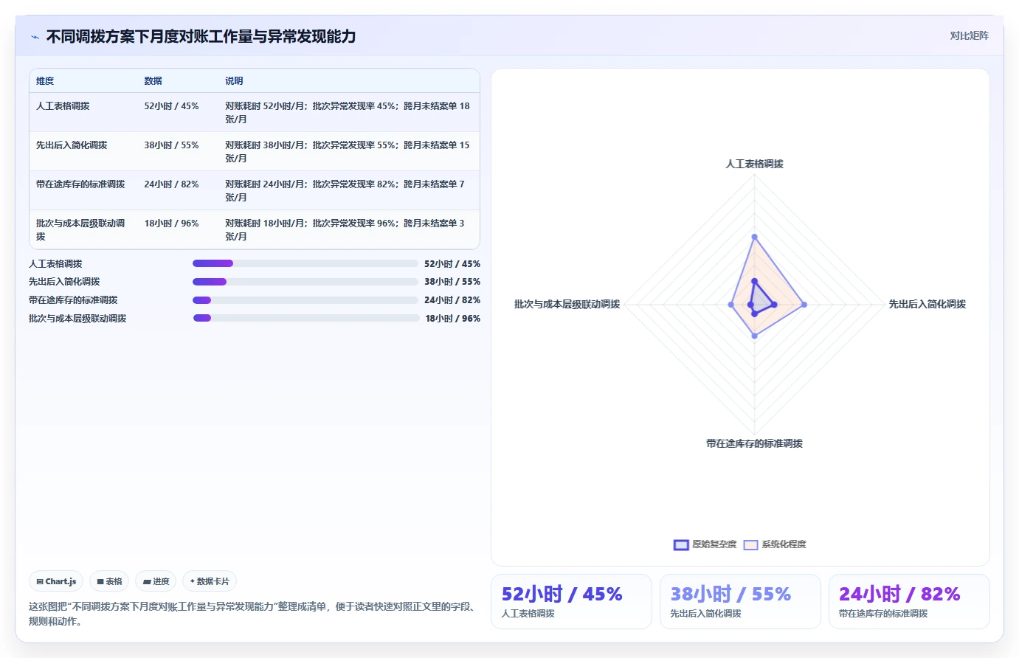Click description mentioning 跨月未结案单 7 张/月

345,190
